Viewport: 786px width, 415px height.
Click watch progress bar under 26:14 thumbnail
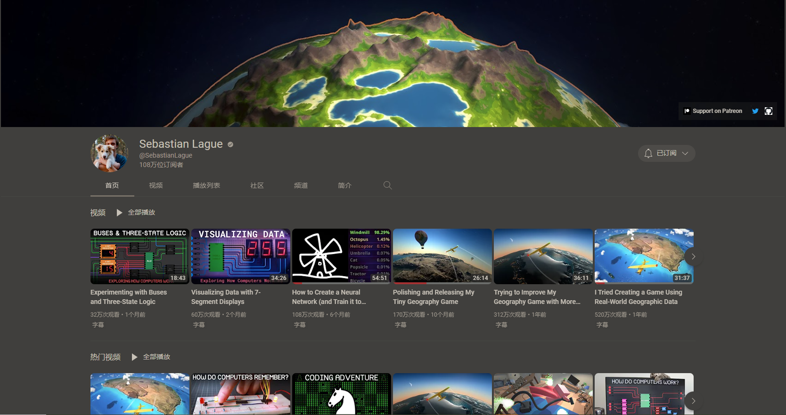click(442, 283)
